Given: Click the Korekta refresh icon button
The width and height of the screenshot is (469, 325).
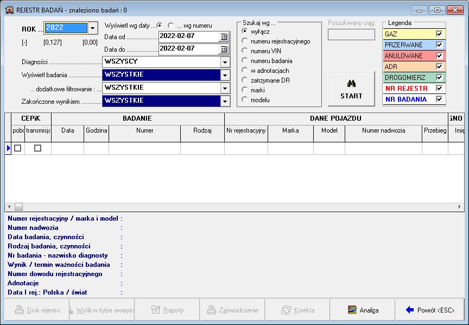Looking at the screenshot, I should click(x=297, y=310).
